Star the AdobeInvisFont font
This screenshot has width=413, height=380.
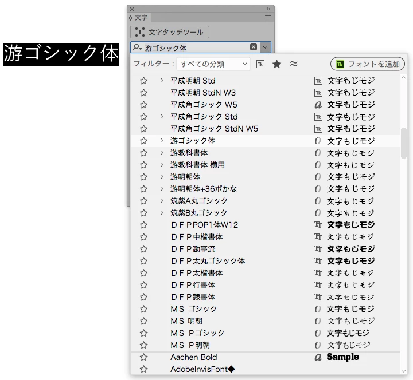point(143,369)
